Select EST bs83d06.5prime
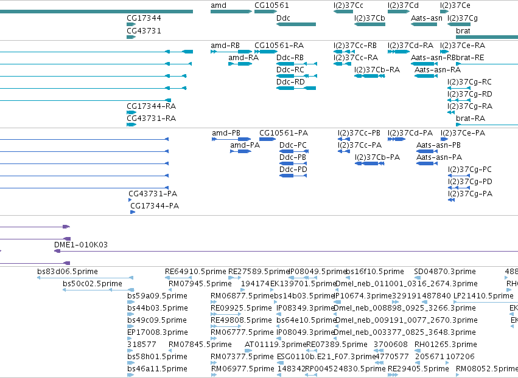 click(x=68, y=272)
